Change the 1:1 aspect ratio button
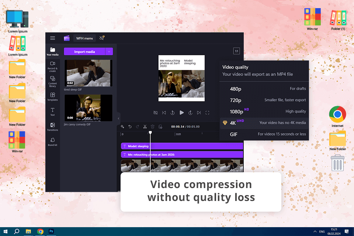 click(236, 51)
